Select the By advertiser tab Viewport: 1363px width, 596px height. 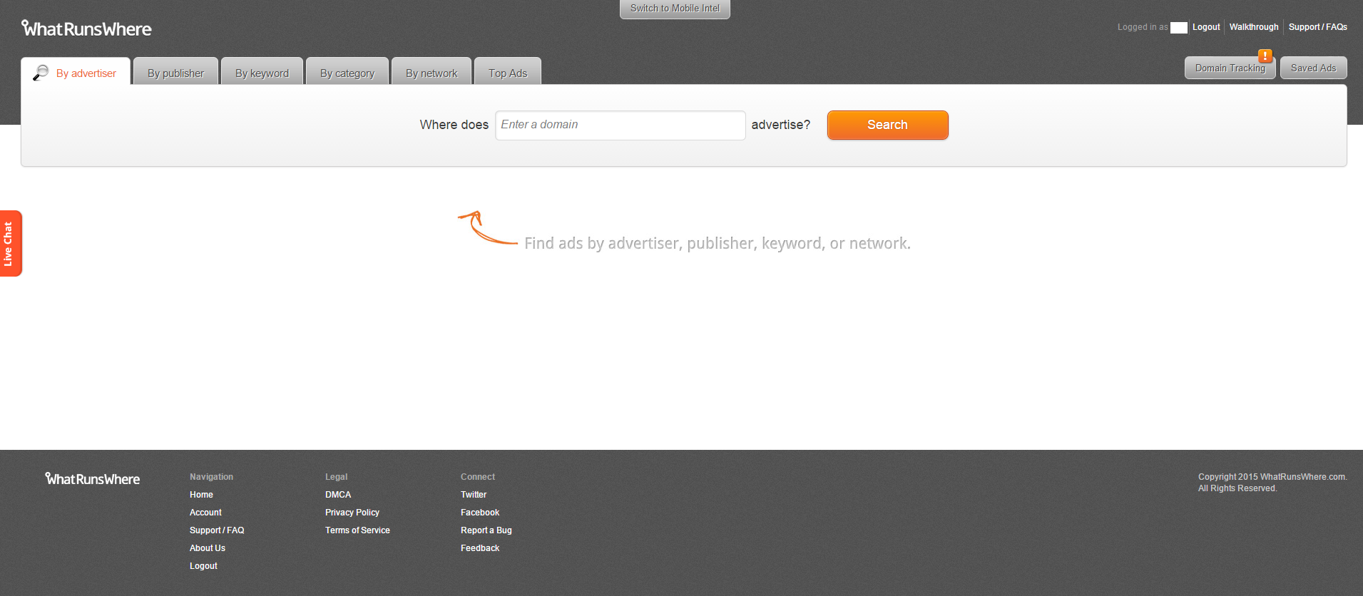76,71
